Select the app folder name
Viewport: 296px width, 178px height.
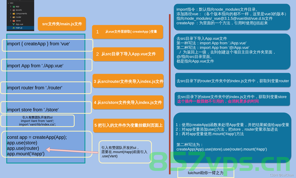coord(17,7)
